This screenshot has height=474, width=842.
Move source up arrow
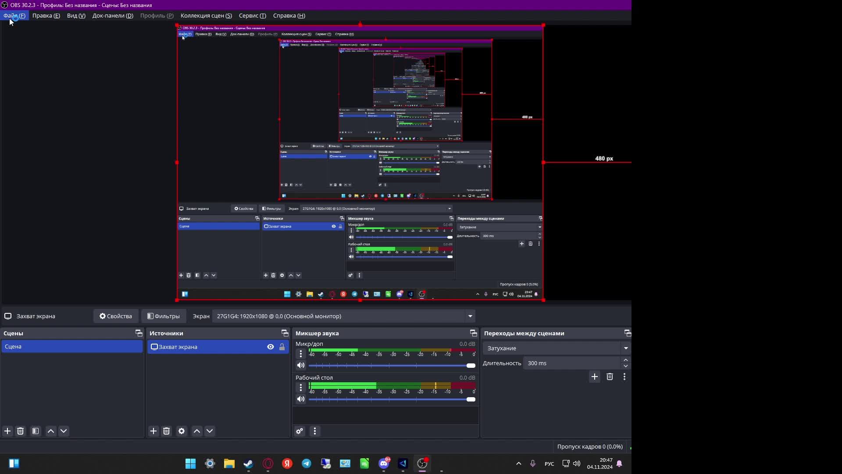[197, 431]
